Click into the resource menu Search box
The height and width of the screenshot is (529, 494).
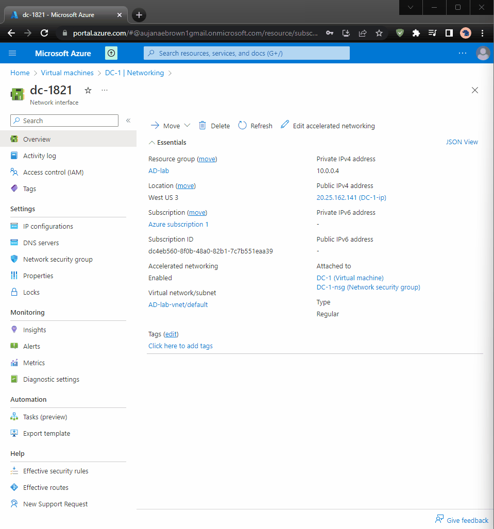[64, 121]
